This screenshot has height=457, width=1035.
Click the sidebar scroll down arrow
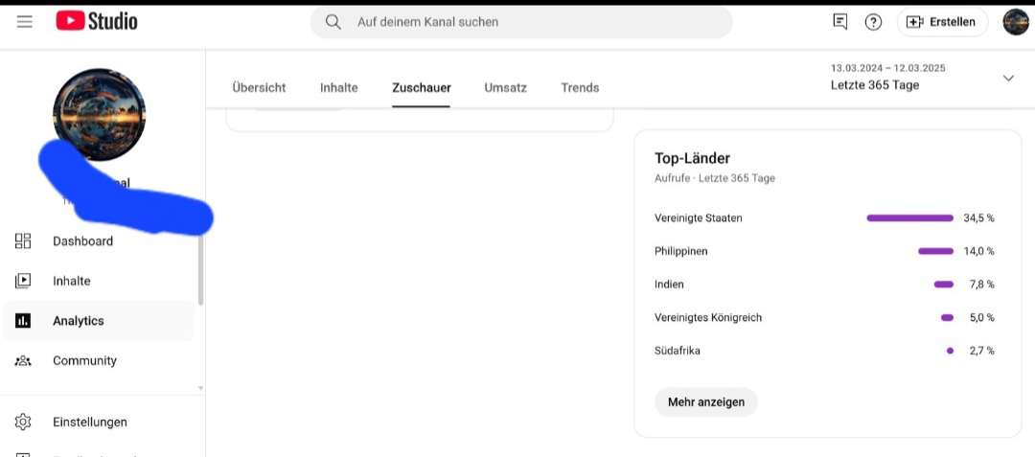[200, 388]
